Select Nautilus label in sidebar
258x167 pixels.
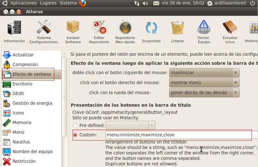click(x=21, y=142)
